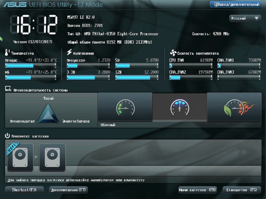Click the fan speed icon

[x=173, y=53]
